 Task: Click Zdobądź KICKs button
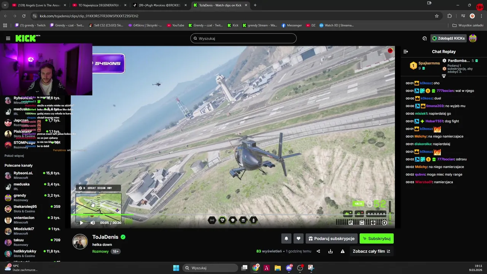point(448,38)
